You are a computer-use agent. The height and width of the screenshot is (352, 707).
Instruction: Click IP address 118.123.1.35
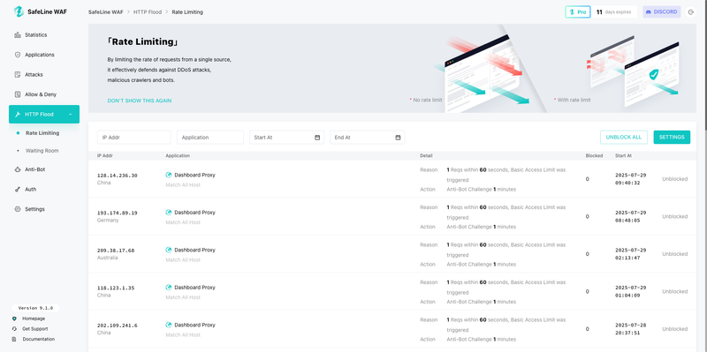pyautogui.click(x=116, y=288)
